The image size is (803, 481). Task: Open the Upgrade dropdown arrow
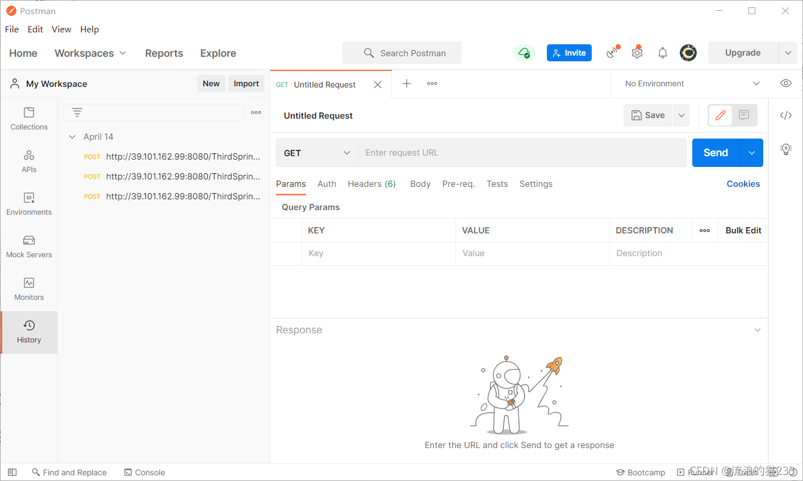[788, 53]
